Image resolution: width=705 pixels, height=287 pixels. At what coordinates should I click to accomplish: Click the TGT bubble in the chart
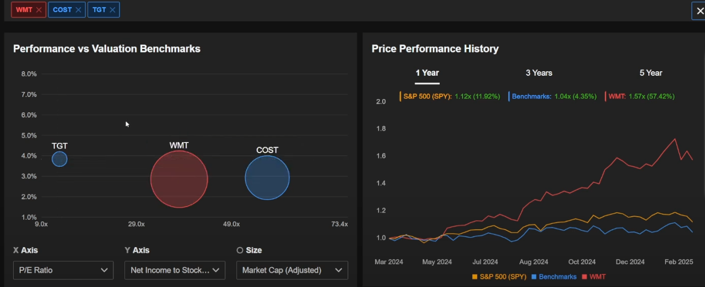pos(59,159)
